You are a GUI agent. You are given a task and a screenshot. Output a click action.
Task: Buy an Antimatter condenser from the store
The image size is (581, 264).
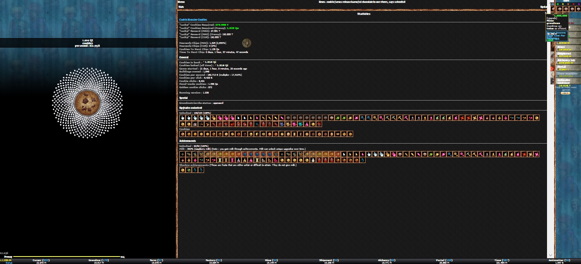564,82
